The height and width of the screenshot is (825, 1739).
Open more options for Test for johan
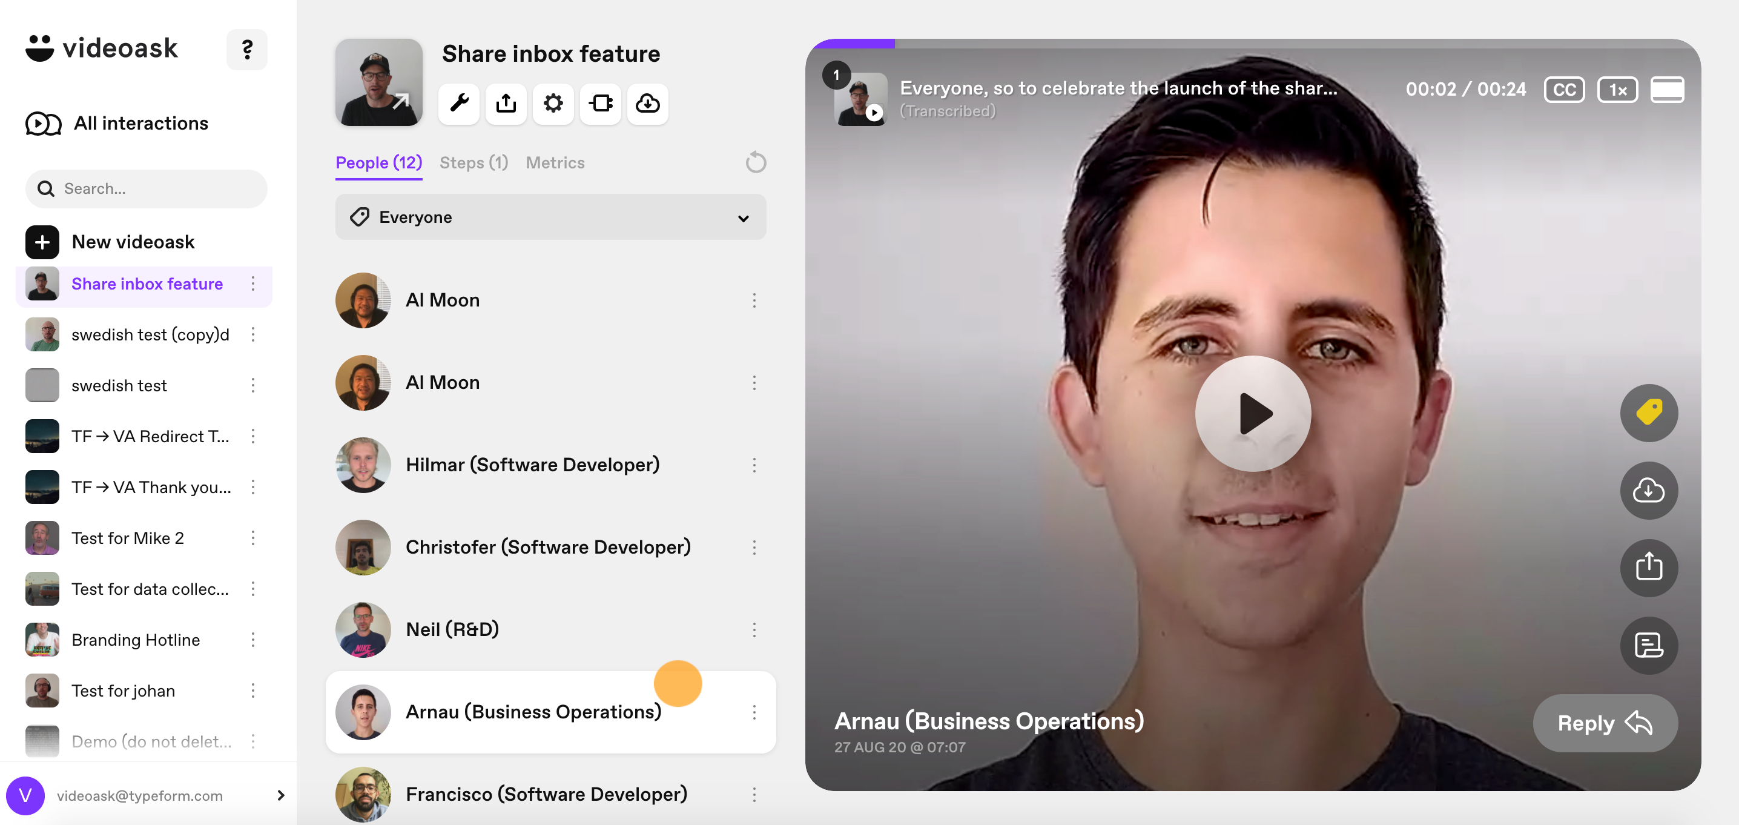coord(253,690)
